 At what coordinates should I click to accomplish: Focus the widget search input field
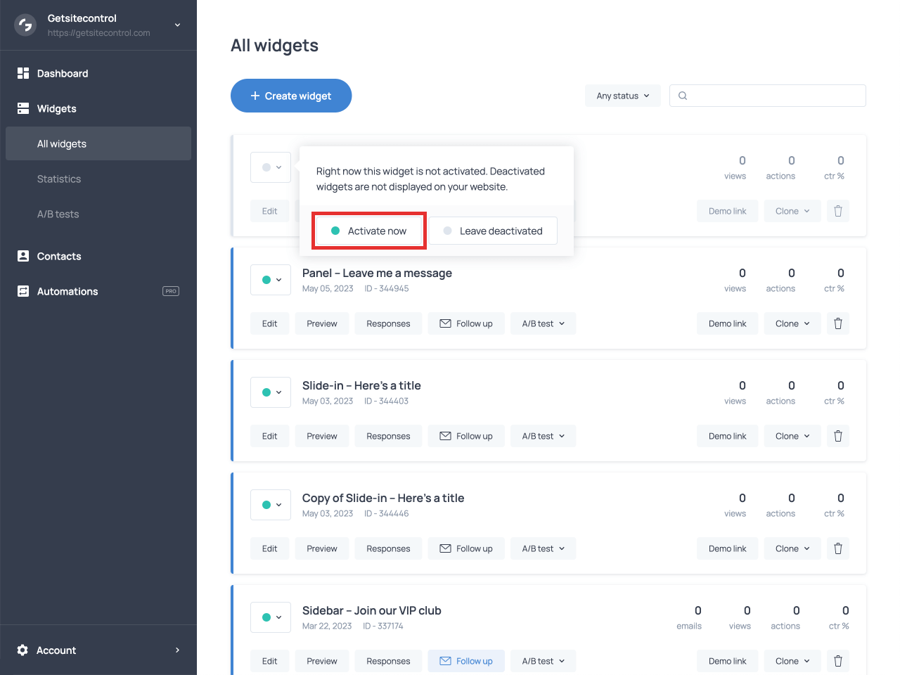click(x=773, y=96)
